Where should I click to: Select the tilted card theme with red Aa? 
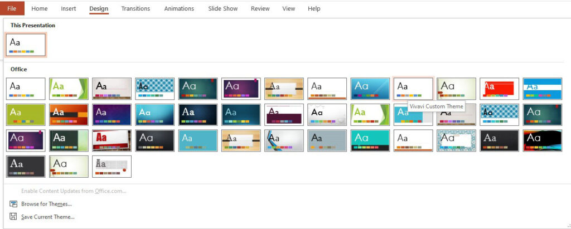pyautogui.click(x=112, y=140)
